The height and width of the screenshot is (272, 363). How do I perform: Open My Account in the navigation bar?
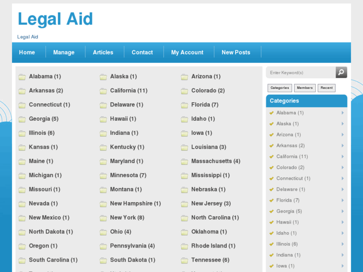[187, 52]
